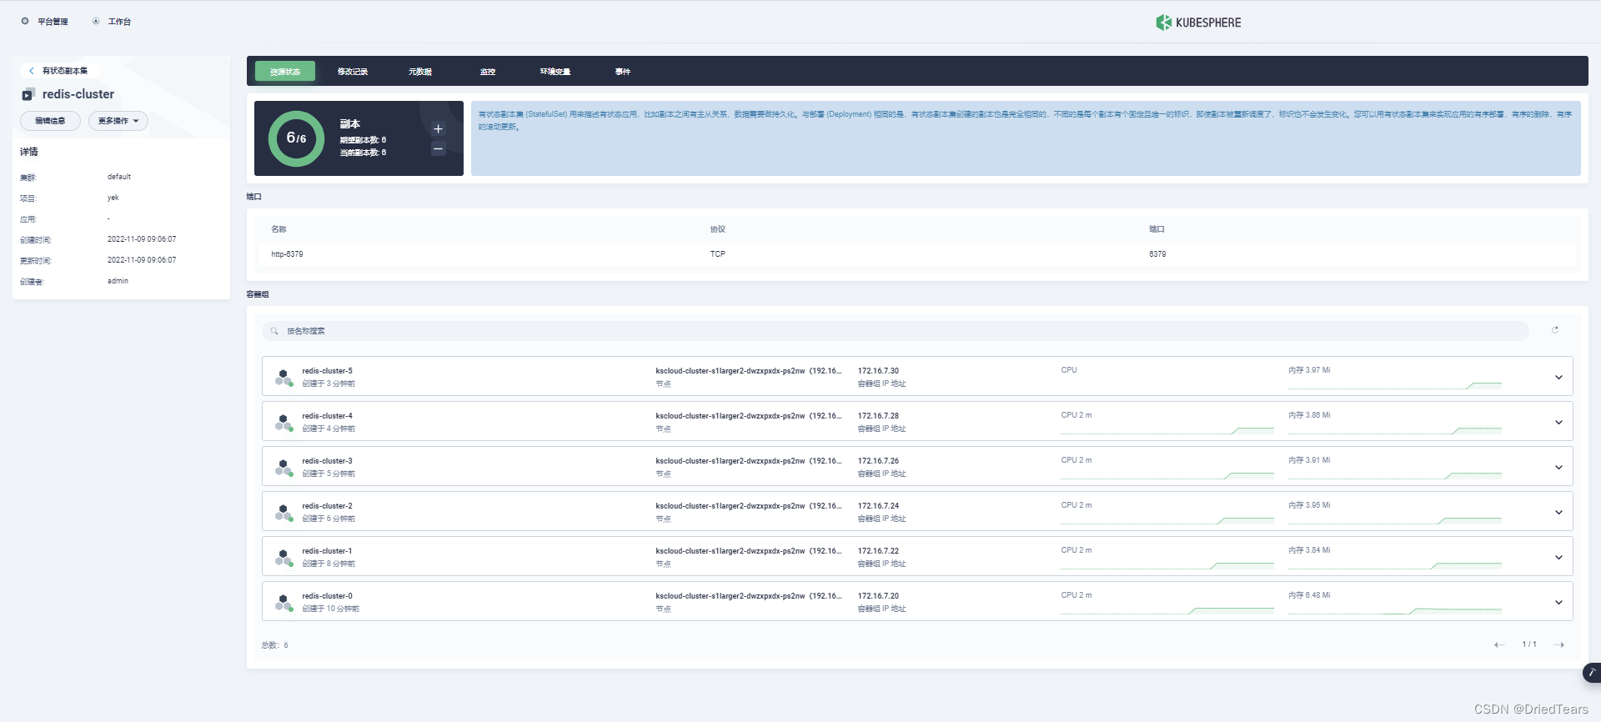The height and width of the screenshot is (722, 1601).
Task: Click IP address 172.16.7.20
Action: (x=878, y=596)
